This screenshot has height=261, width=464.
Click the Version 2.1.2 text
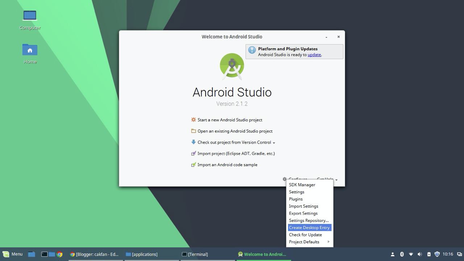232,104
